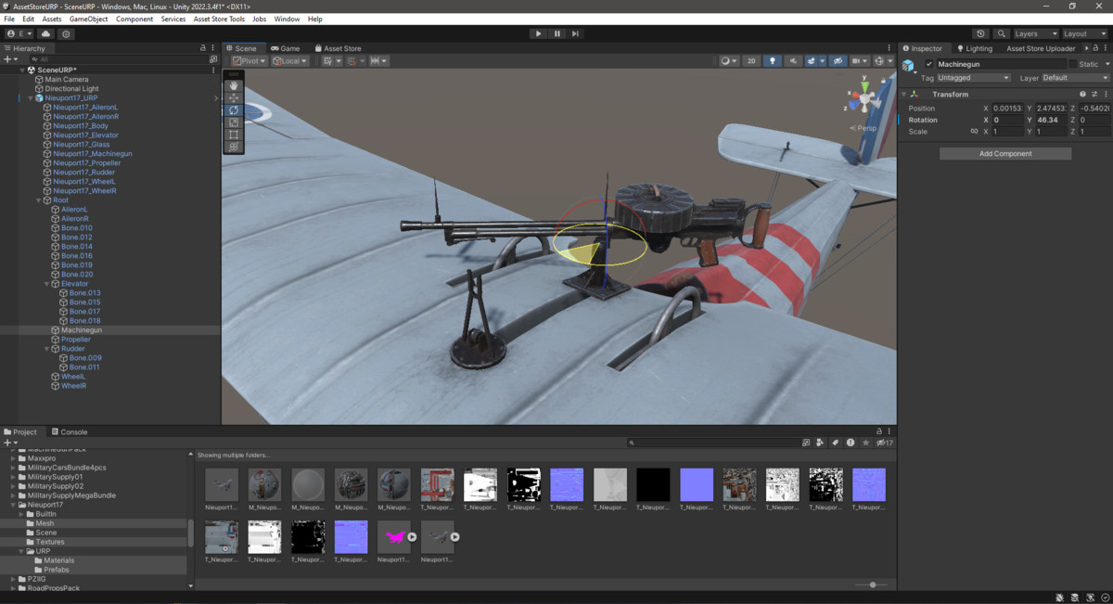Image resolution: width=1113 pixels, height=604 pixels.
Task: Open the Scene view camera settings icon
Action: (x=857, y=60)
